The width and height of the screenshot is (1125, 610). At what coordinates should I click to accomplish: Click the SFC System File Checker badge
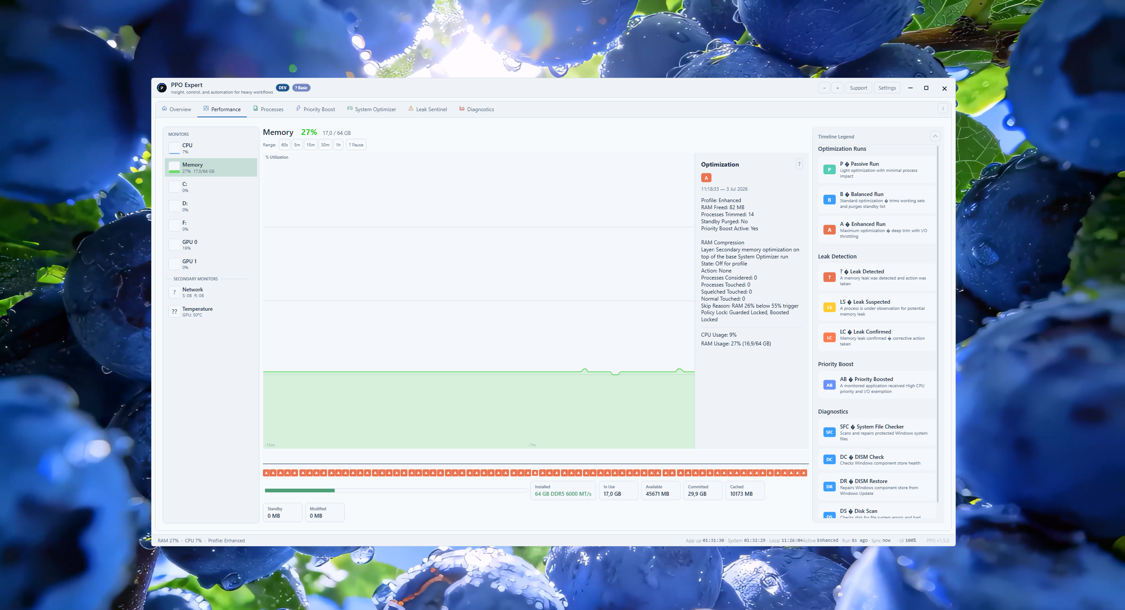pyautogui.click(x=829, y=432)
